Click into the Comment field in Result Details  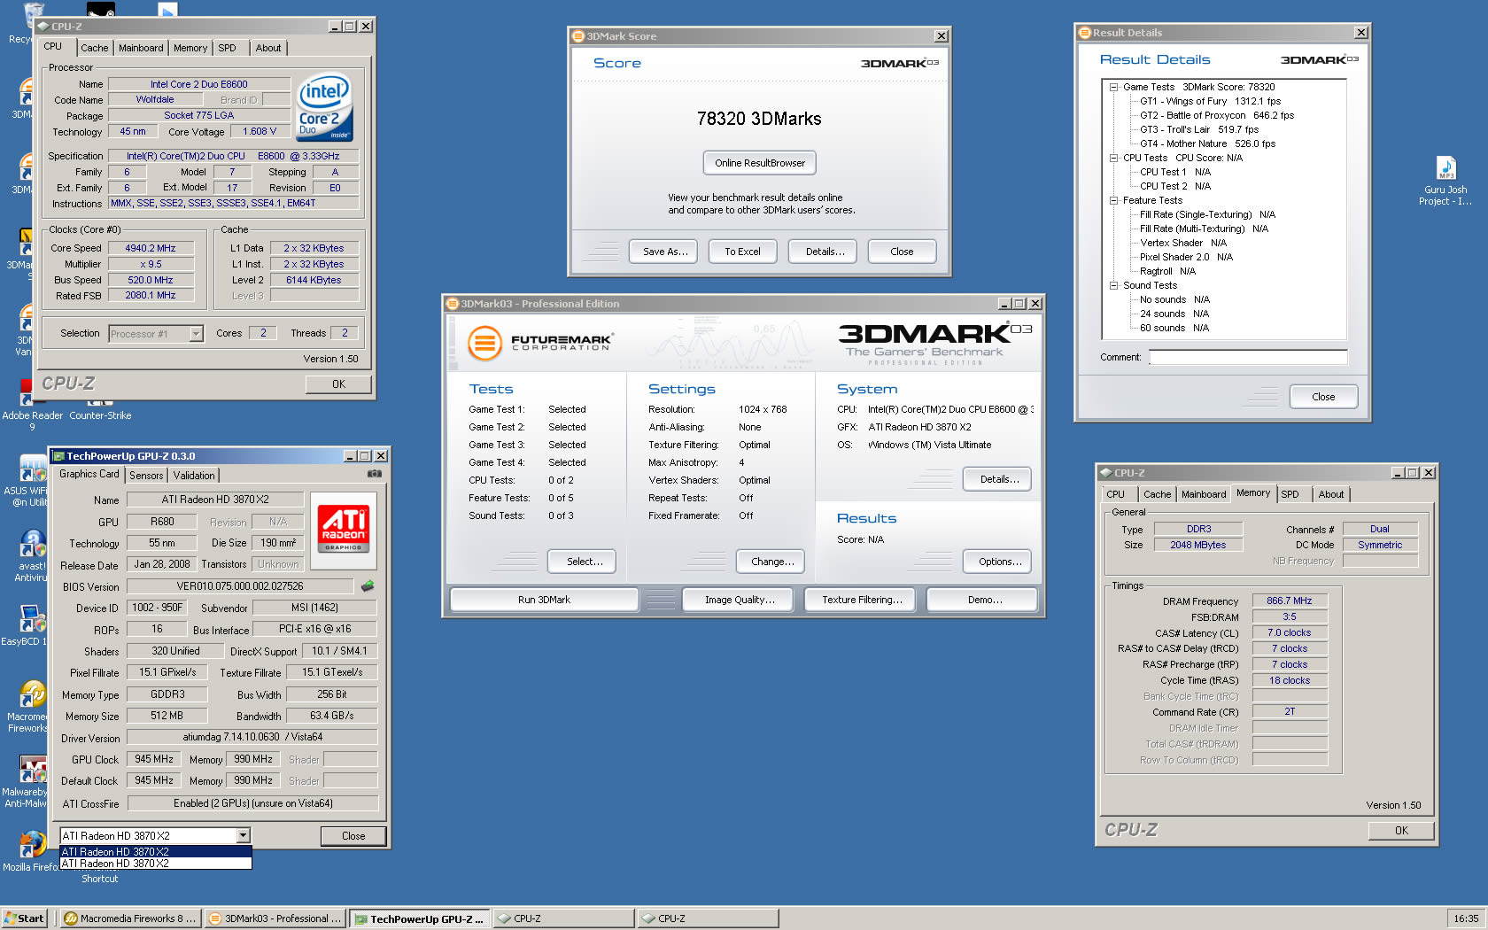click(1248, 358)
